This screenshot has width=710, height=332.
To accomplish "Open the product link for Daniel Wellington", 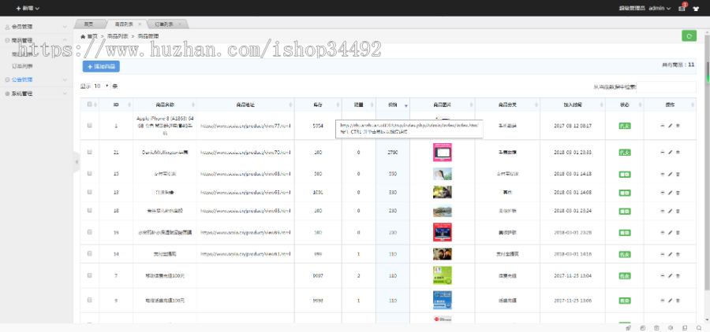I will [x=245, y=152].
